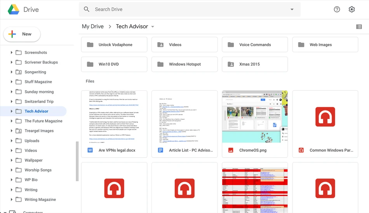
Task: Open the Unlock Vodaphone folder
Action: pyautogui.click(x=114, y=45)
